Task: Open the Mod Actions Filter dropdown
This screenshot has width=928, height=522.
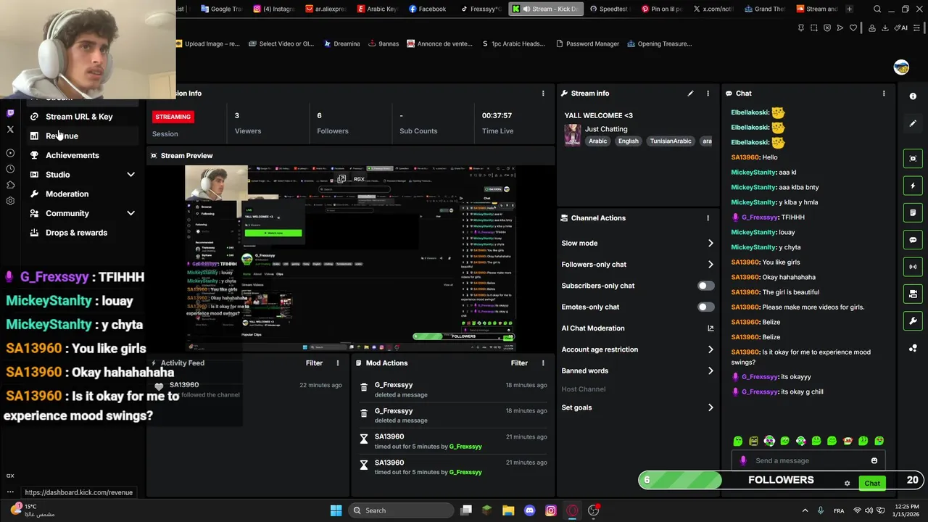Action: click(x=519, y=363)
